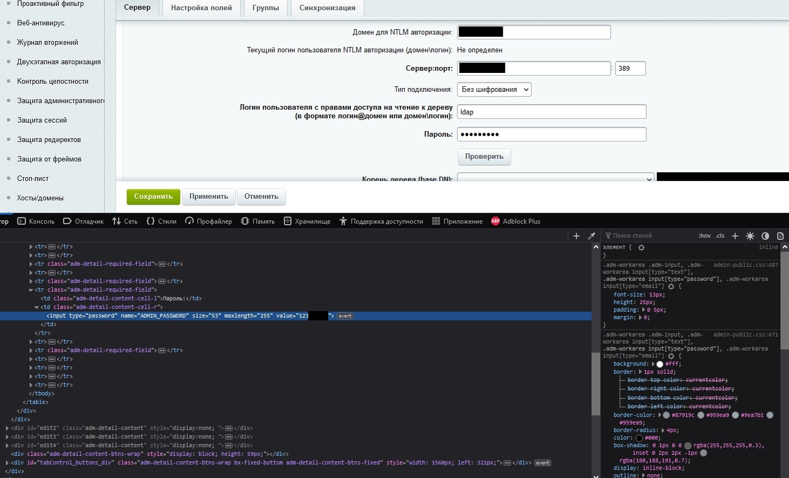The height and width of the screenshot is (478, 789).
Task: Expand the tabControl_buttons_div node
Action: (7, 463)
